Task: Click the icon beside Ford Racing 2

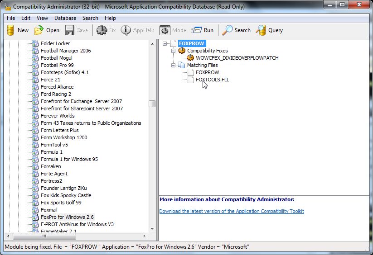Action: click(35, 94)
